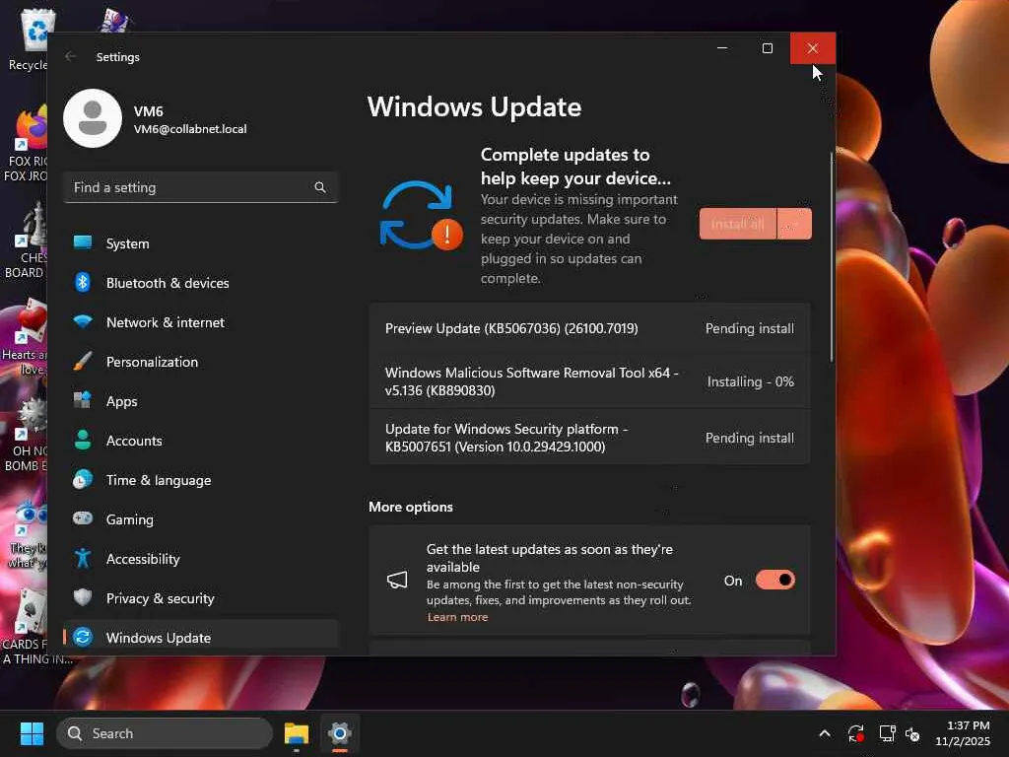Open the Windows Start button
This screenshot has width=1009, height=757.
click(x=32, y=733)
